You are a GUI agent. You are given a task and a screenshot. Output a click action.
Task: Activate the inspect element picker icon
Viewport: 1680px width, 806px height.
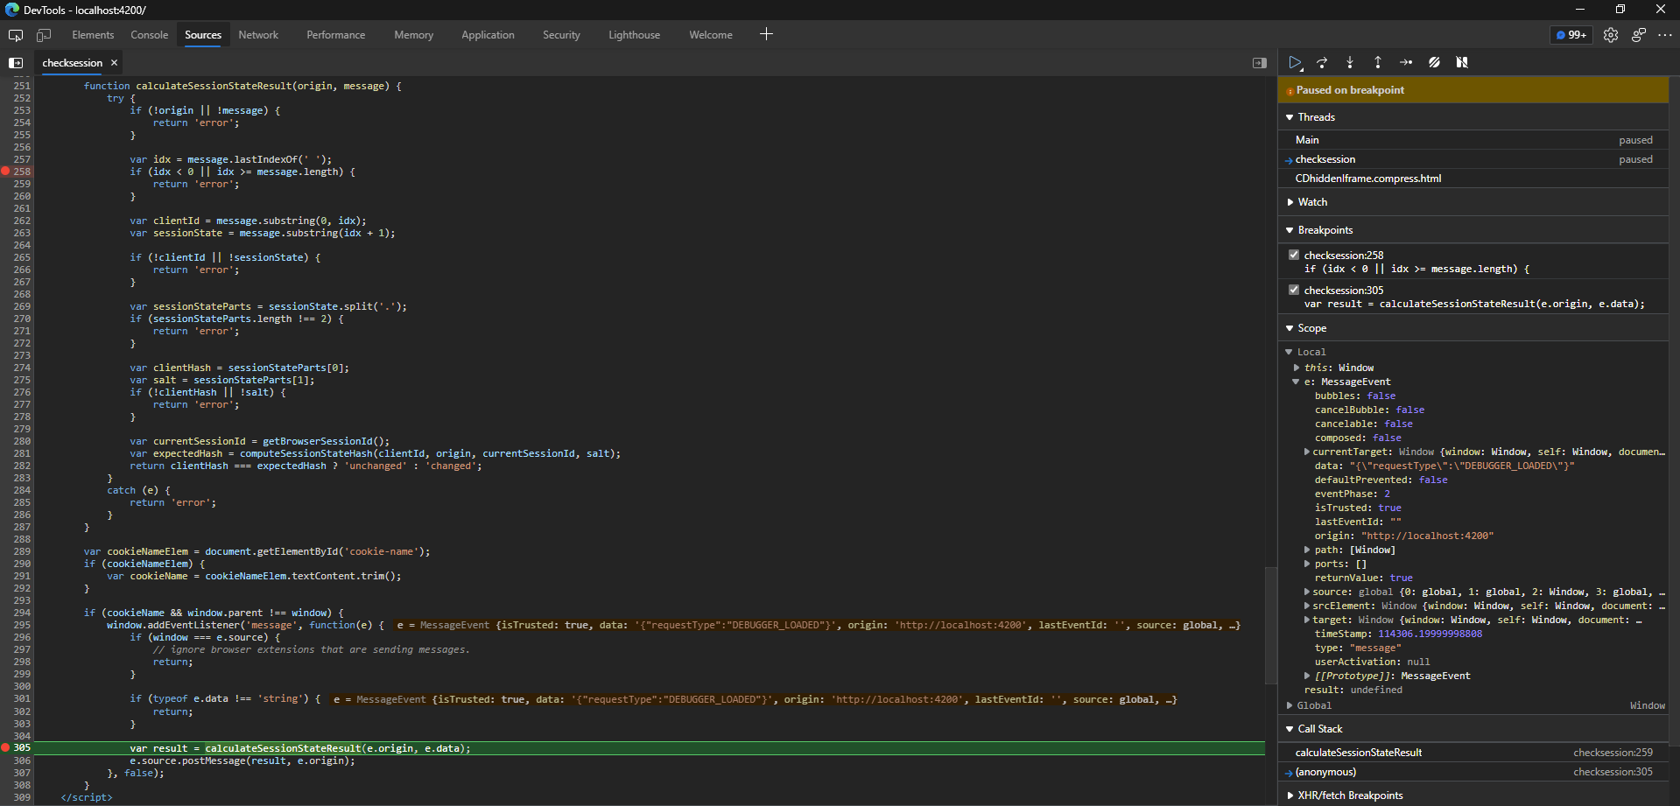(16, 35)
